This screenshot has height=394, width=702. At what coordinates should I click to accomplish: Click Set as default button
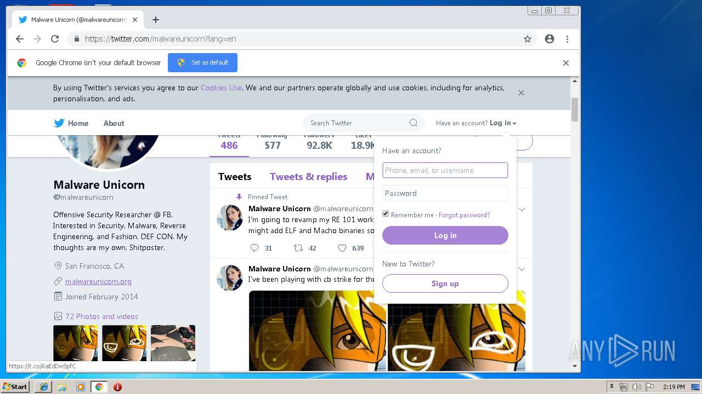pyautogui.click(x=202, y=62)
